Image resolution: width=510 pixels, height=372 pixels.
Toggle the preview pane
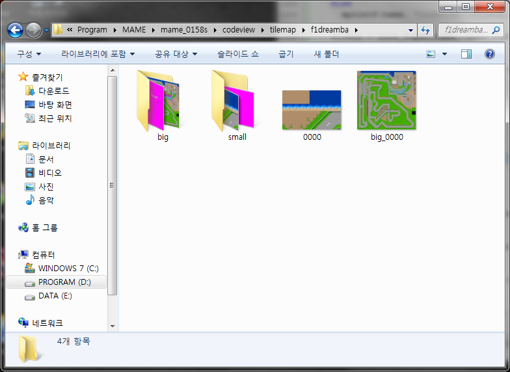pos(466,54)
